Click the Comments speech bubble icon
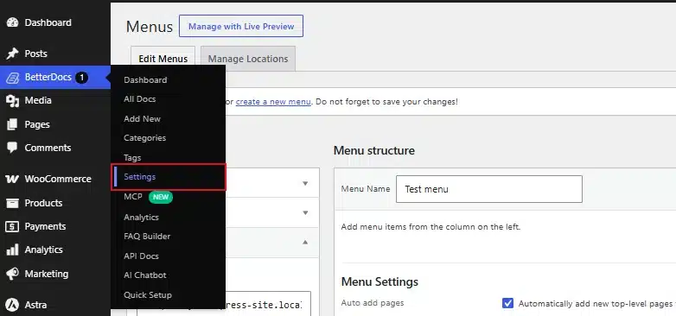The image size is (676, 316). [12, 148]
